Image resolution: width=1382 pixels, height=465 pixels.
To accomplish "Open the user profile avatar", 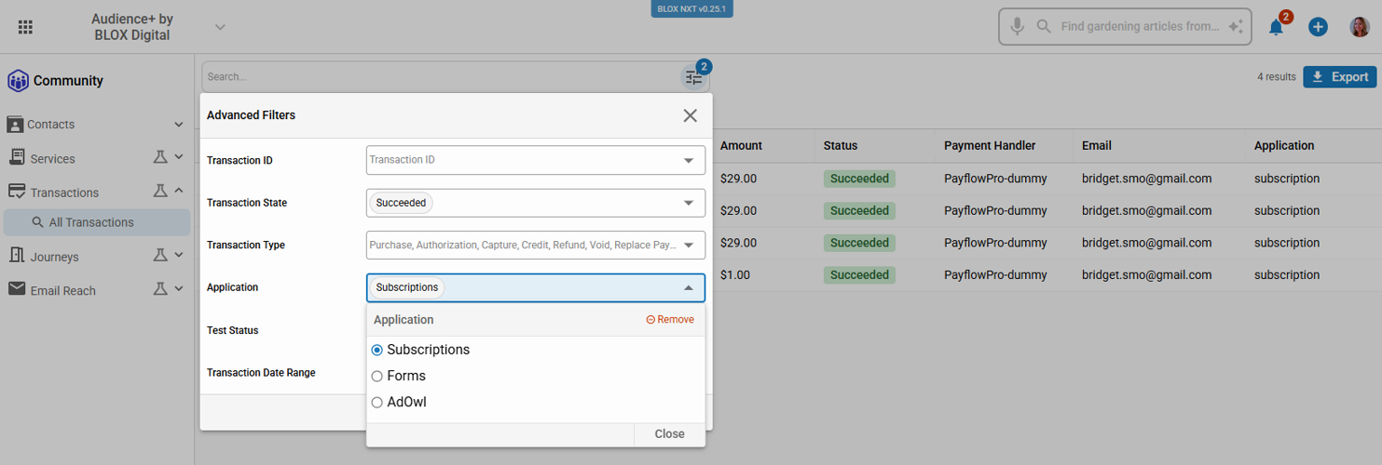I will click(1360, 27).
